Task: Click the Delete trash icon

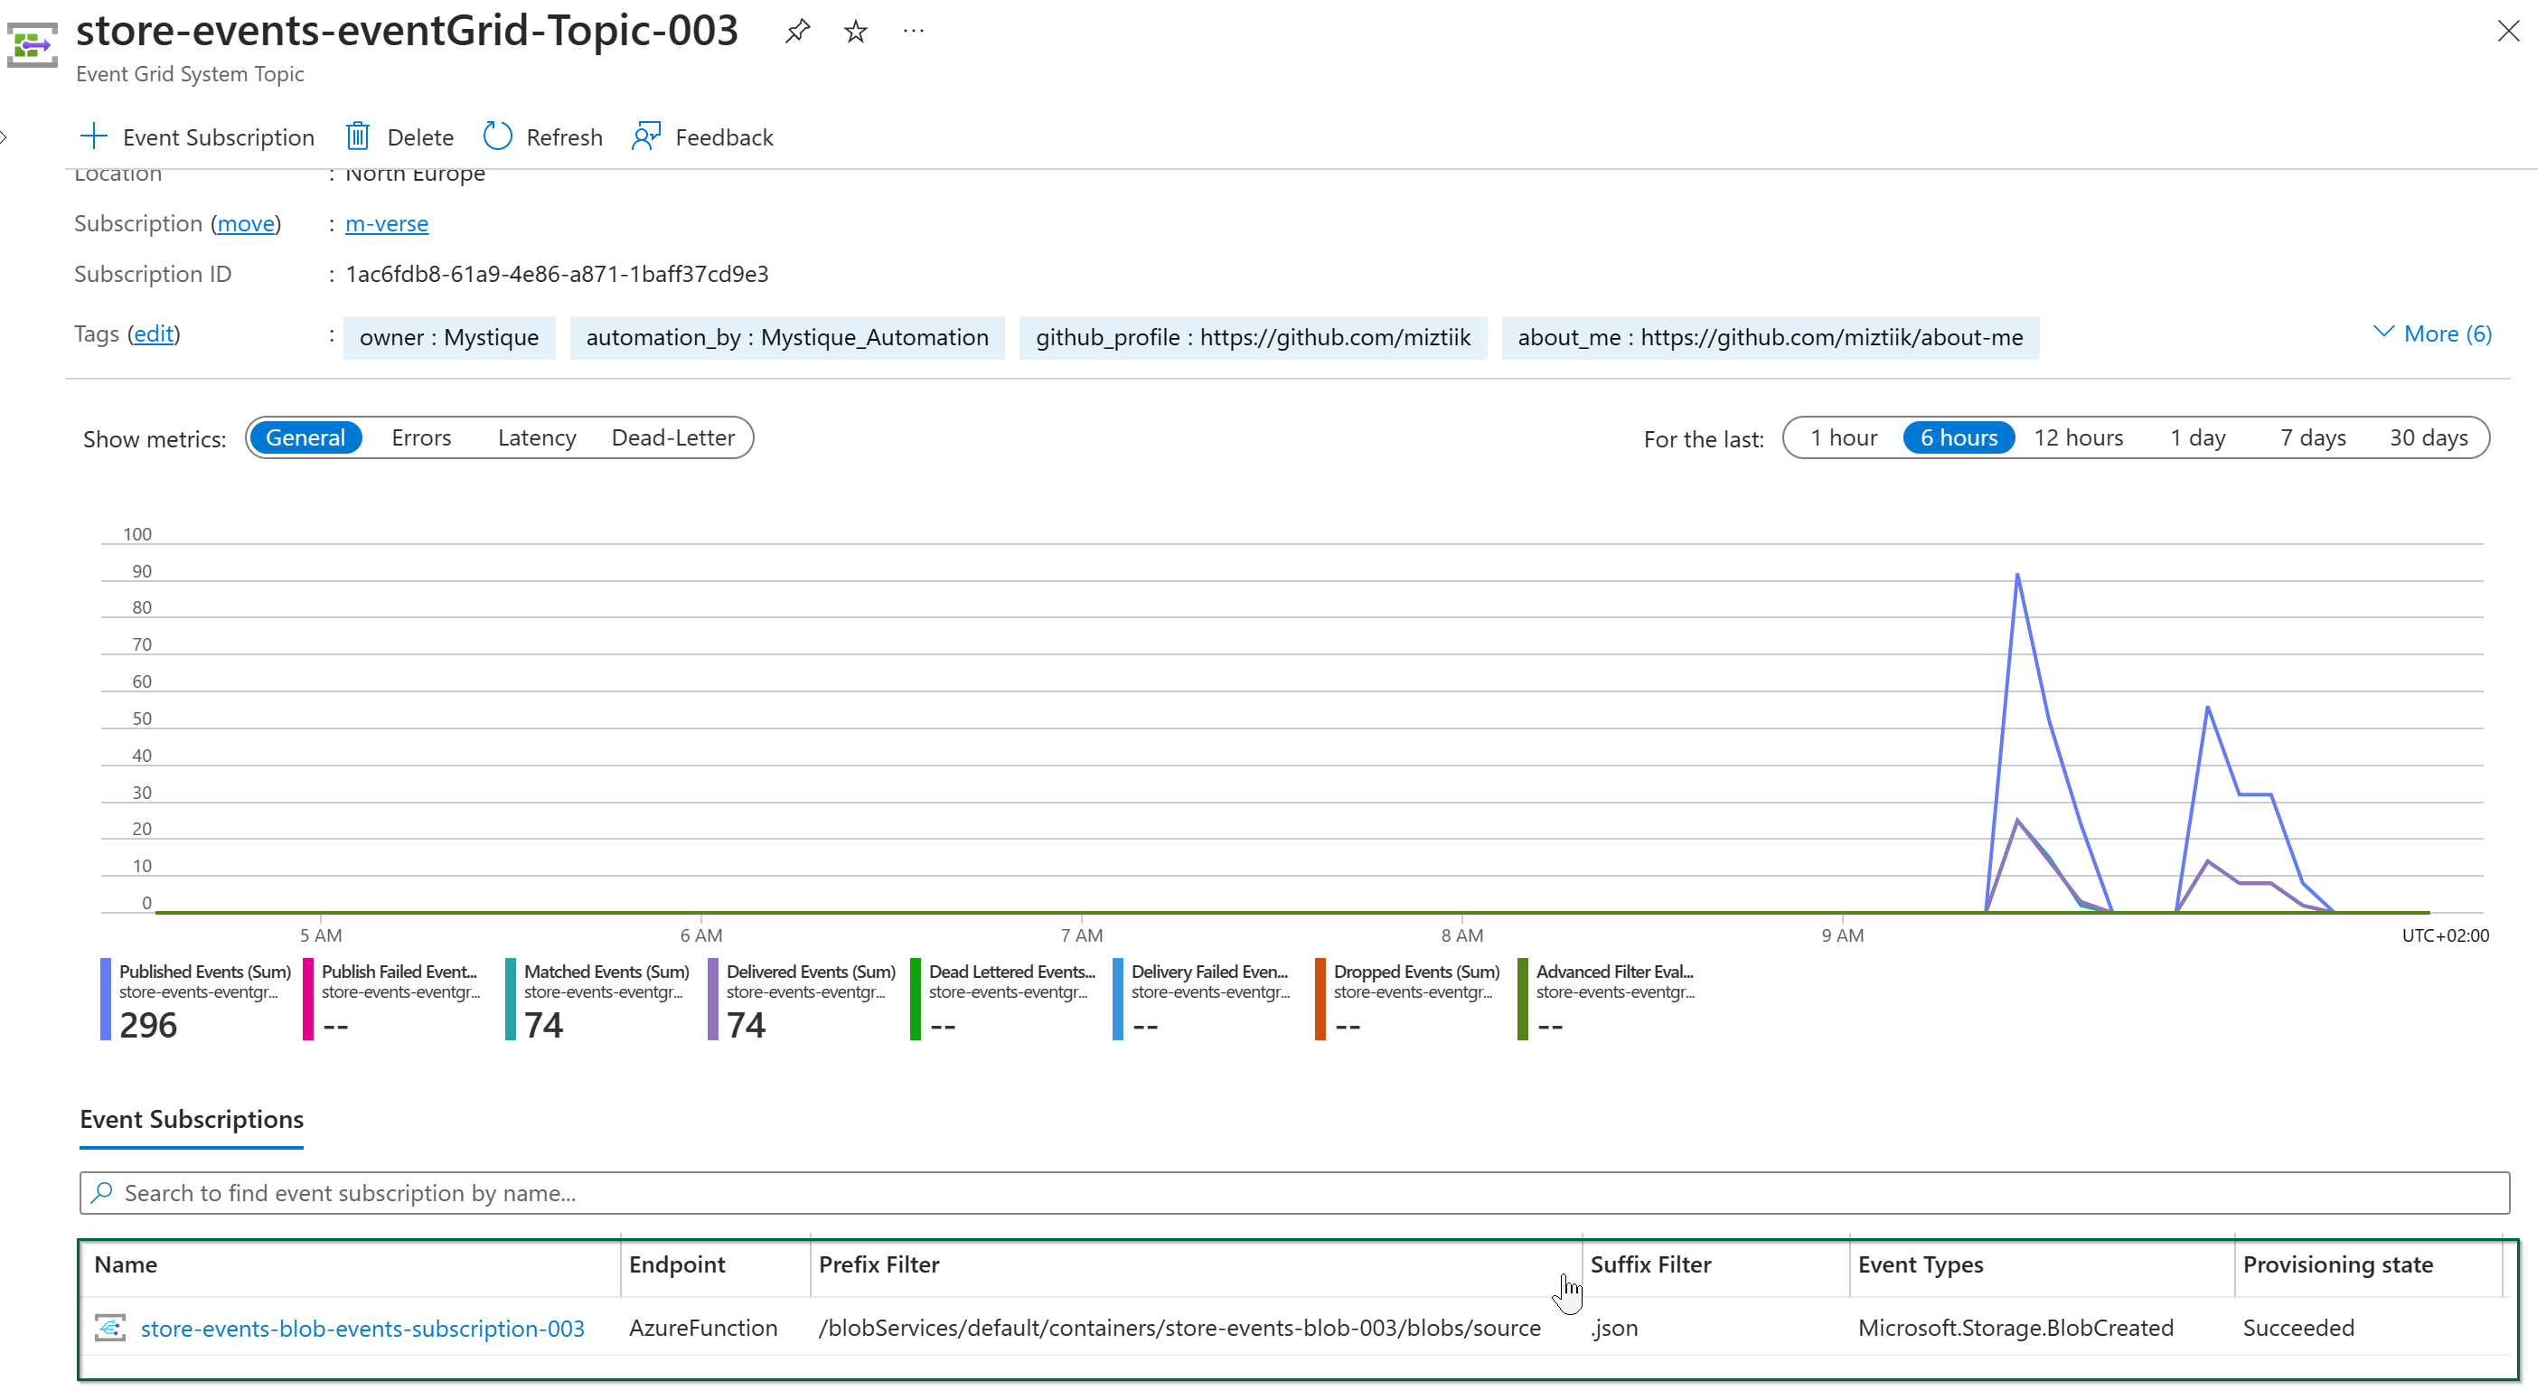Action: (358, 136)
